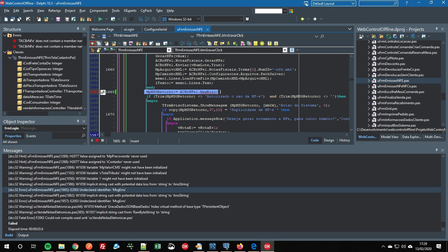Click the New Items icon in main toolbar

pyautogui.click(x=39, y=19)
